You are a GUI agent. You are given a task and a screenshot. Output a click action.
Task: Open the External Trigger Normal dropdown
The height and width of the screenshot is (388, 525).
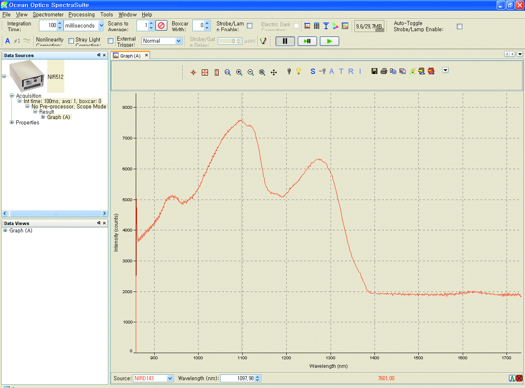[178, 41]
